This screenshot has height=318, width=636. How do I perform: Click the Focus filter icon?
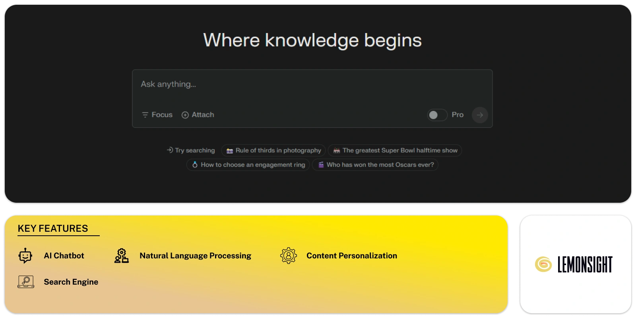tap(145, 115)
